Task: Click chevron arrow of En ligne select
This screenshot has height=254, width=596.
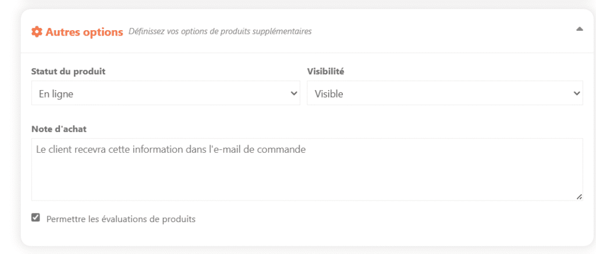Action: tap(293, 93)
